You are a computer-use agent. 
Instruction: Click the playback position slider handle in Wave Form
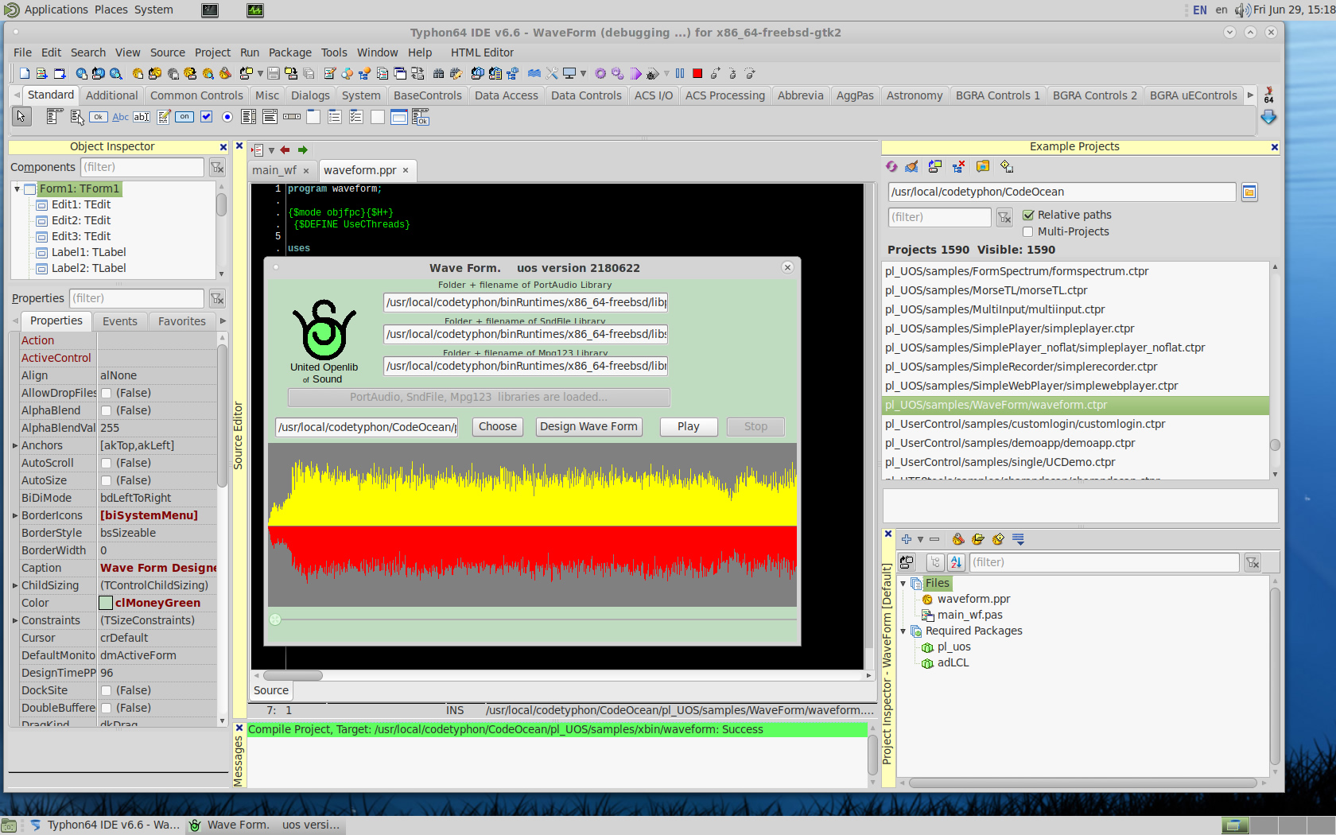click(275, 619)
